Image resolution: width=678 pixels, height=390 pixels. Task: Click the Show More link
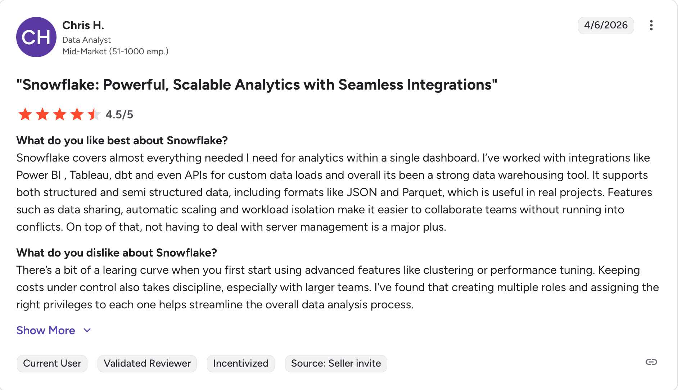coord(46,330)
